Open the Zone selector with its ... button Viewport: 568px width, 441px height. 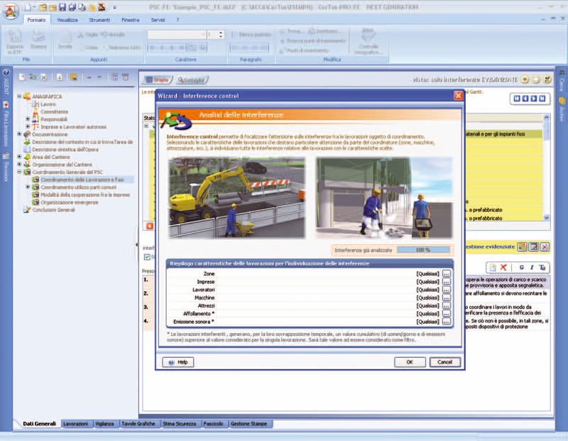click(x=446, y=273)
